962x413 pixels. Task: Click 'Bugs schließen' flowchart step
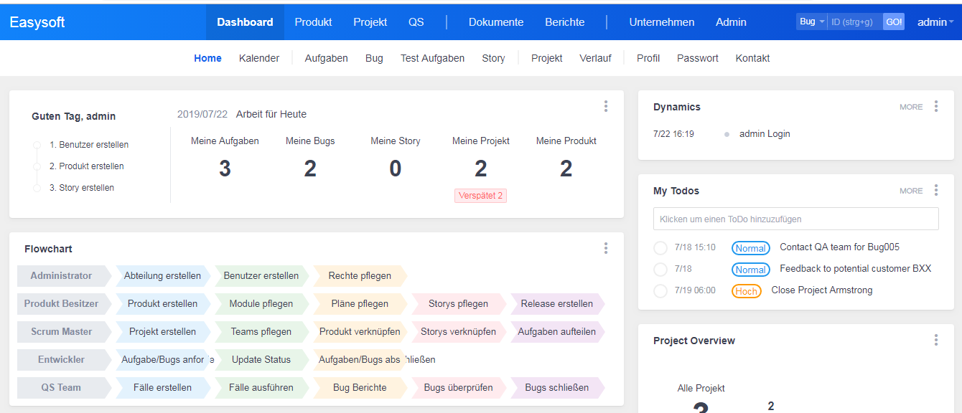(x=557, y=387)
